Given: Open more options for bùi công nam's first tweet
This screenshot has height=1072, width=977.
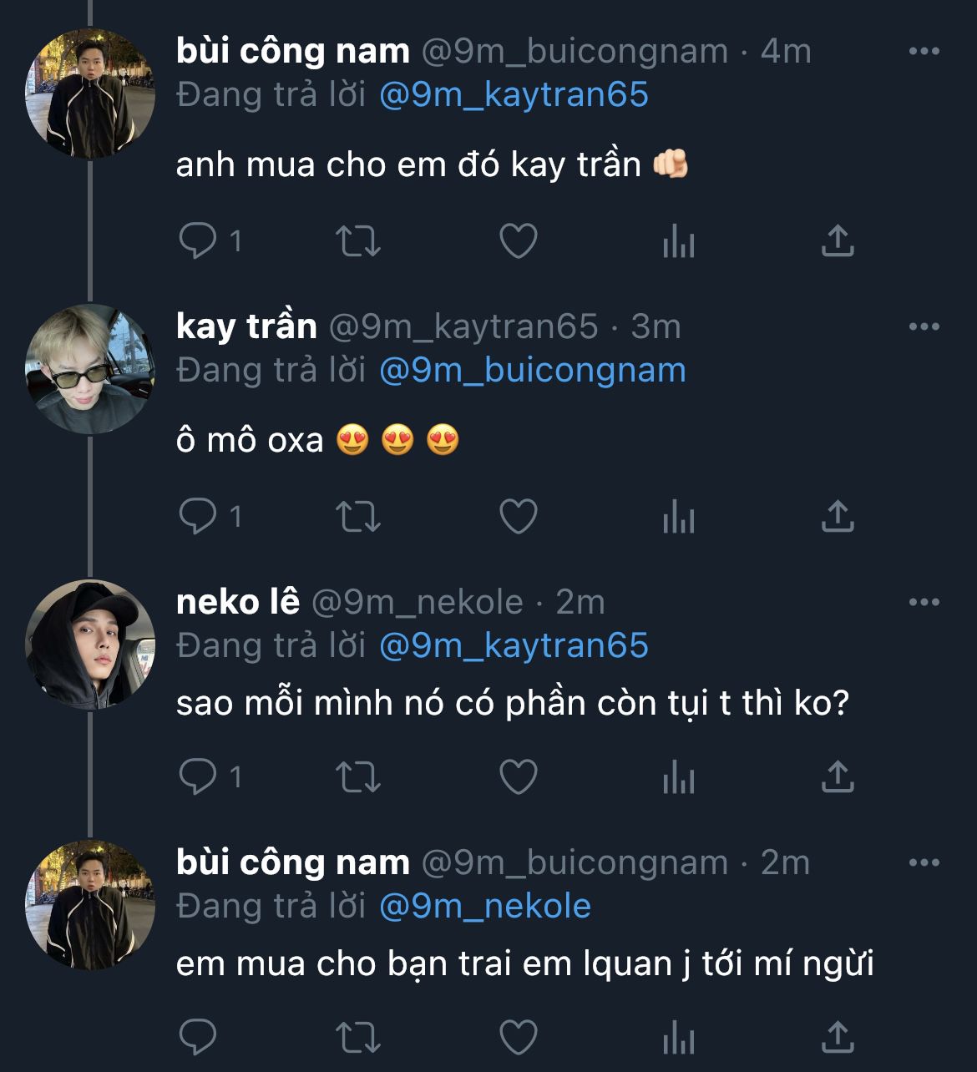Looking at the screenshot, I should pyautogui.click(x=924, y=51).
